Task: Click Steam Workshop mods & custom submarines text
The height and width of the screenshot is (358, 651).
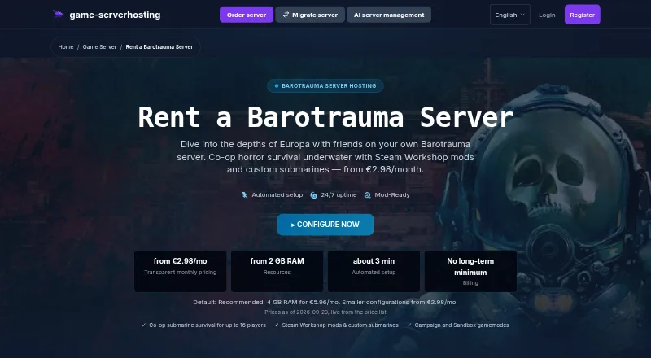Action: point(340,325)
